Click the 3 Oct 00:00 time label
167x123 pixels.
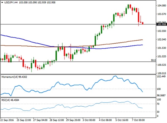89,120
